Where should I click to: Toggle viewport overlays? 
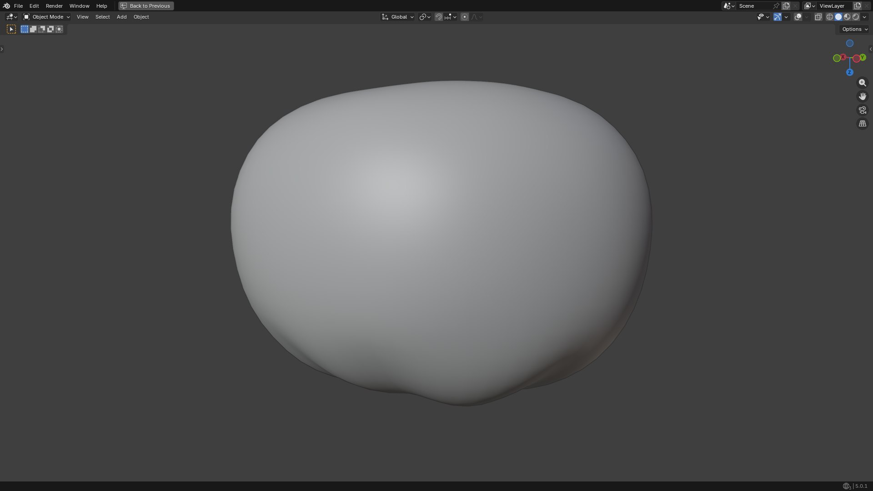pyautogui.click(x=798, y=17)
